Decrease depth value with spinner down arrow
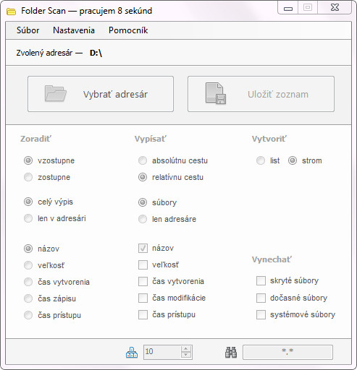This screenshot has height=370, width=357. click(185, 355)
